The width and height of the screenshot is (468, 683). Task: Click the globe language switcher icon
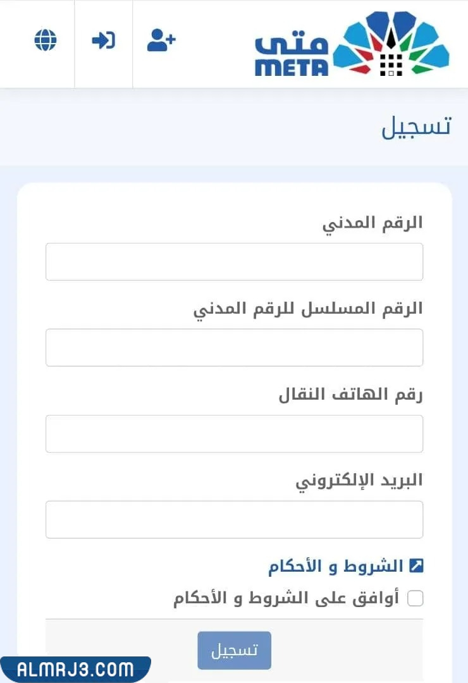45,40
